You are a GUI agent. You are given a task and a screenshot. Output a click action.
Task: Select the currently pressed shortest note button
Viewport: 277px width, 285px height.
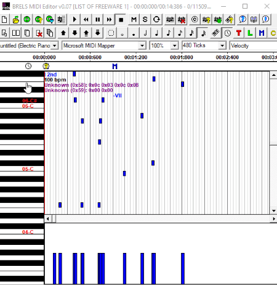[203, 33]
